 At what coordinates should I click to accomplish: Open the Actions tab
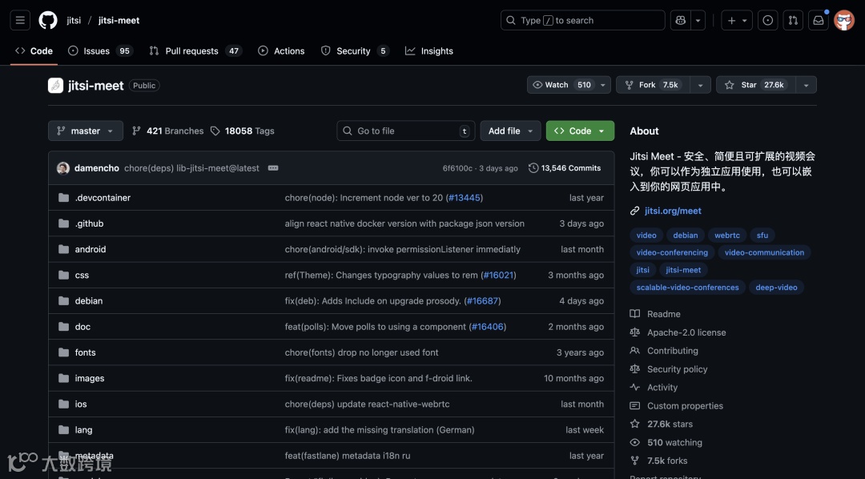(281, 50)
